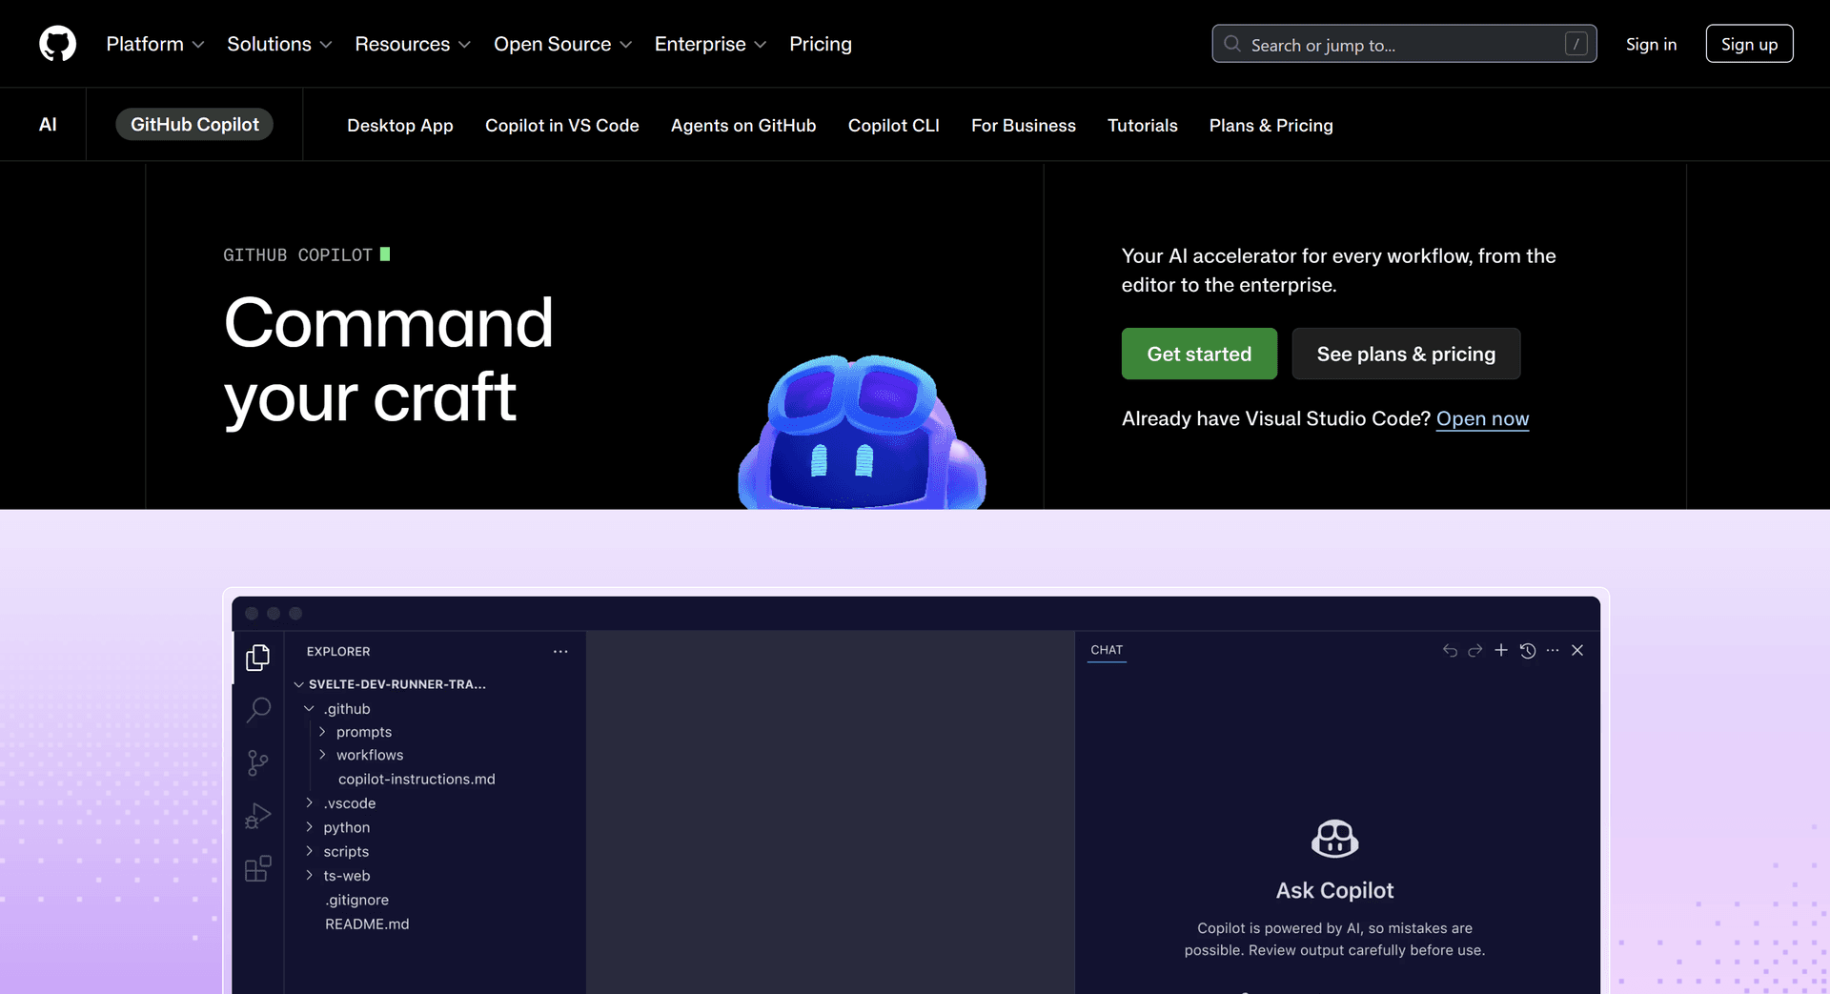Click the Sign in link
This screenshot has height=994, width=1830.
coord(1651,44)
